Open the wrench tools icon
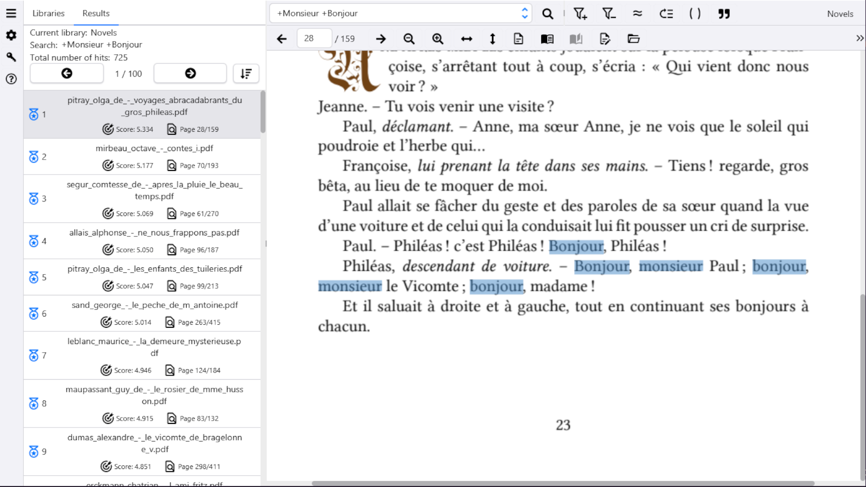 [11, 57]
